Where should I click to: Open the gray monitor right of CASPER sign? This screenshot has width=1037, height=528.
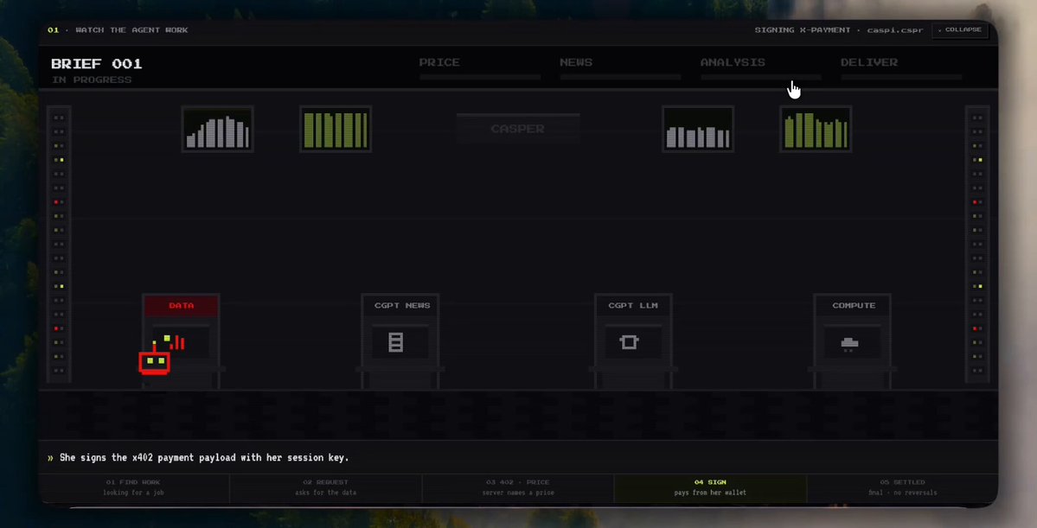pyautogui.click(x=698, y=129)
